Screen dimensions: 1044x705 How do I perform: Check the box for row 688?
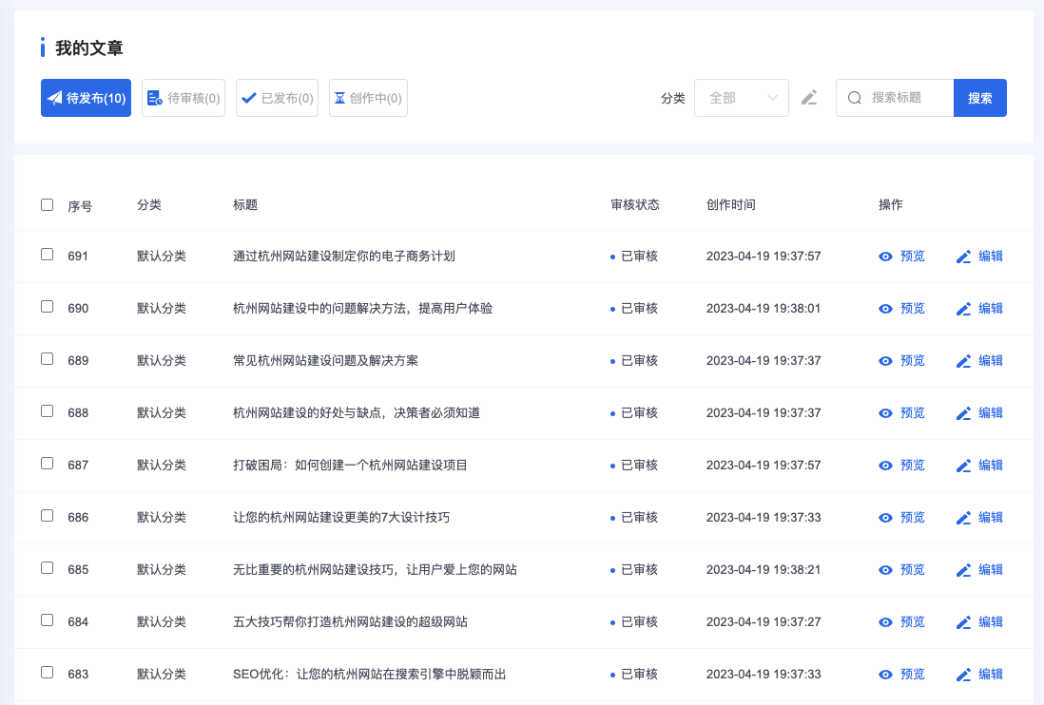point(47,411)
